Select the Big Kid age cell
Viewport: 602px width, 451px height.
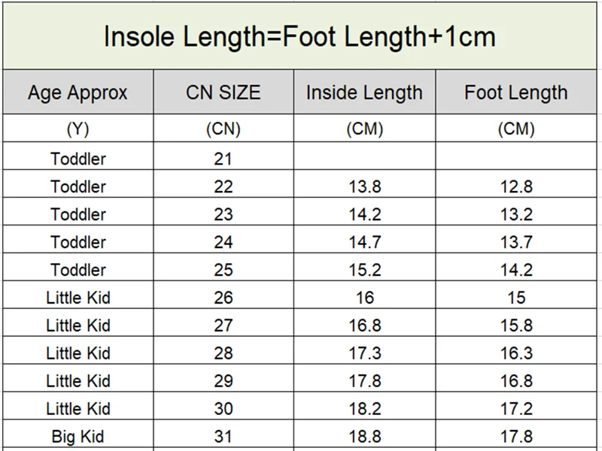click(78, 436)
